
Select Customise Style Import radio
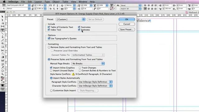pos(51,91)
